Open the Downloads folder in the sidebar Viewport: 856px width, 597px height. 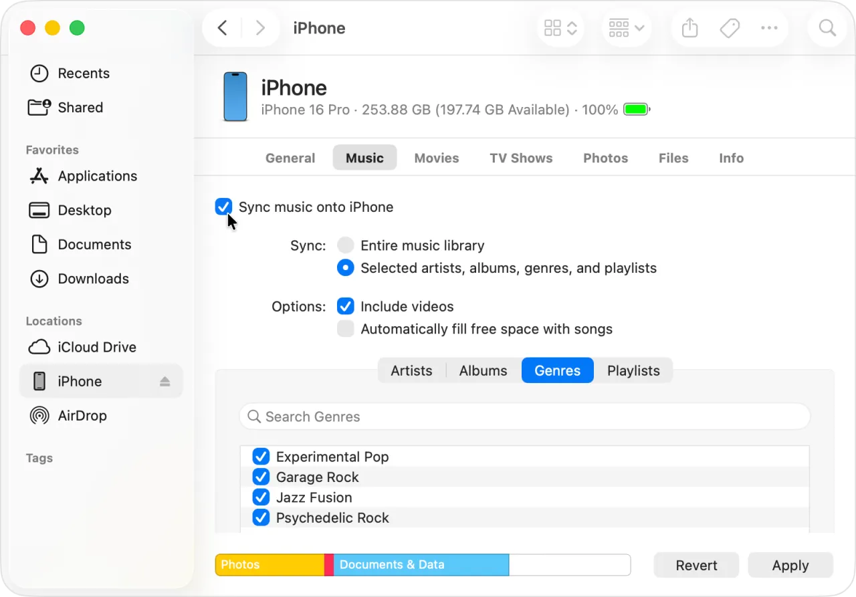93,279
